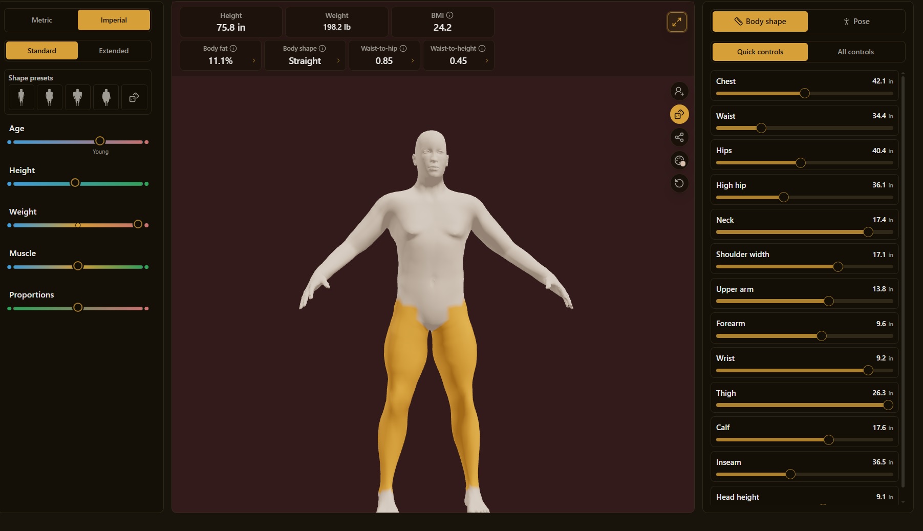923x531 pixels.
Task: Click the Hips value 40.4
Action: [x=879, y=151]
